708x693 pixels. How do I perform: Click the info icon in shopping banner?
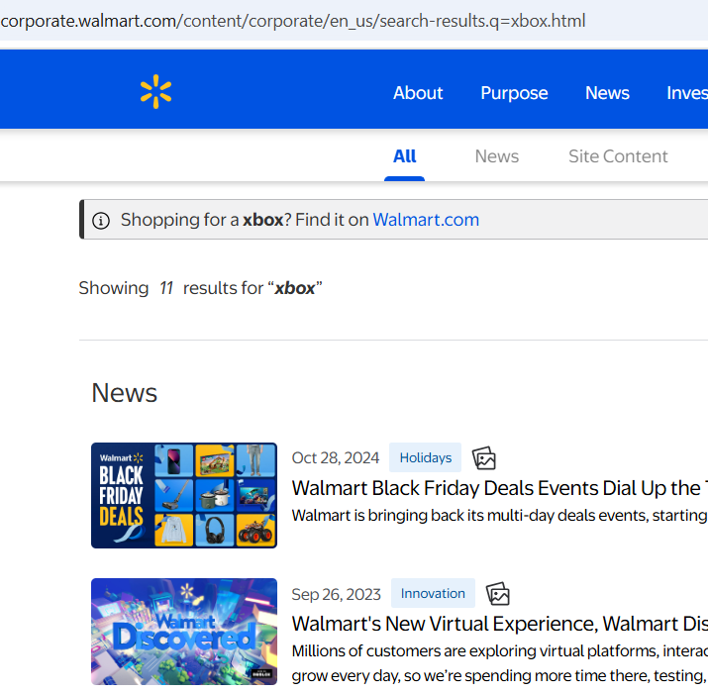(x=101, y=221)
